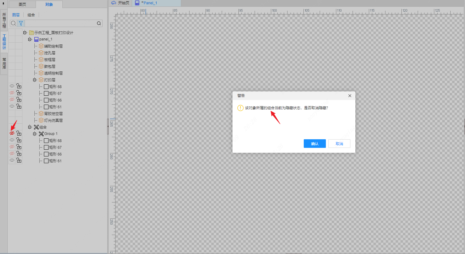Switch to the 对象 tab
The height and width of the screenshot is (254, 465).
[49, 4]
